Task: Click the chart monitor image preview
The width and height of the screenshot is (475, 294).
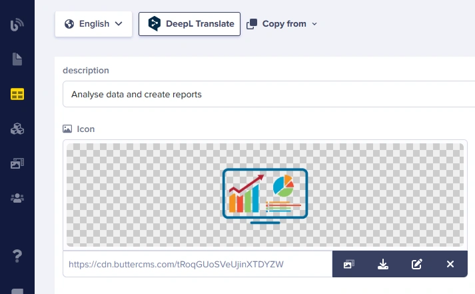Action: click(264, 195)
